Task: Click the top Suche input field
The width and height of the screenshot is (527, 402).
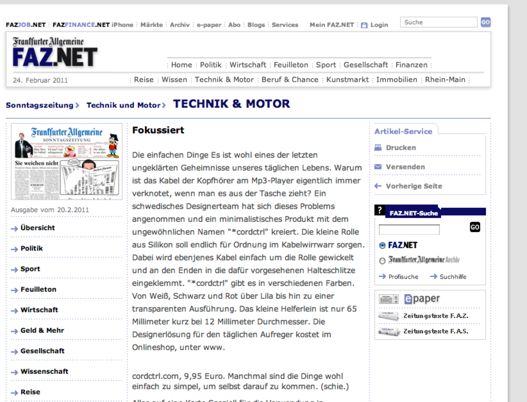Action: pos(439,22)
